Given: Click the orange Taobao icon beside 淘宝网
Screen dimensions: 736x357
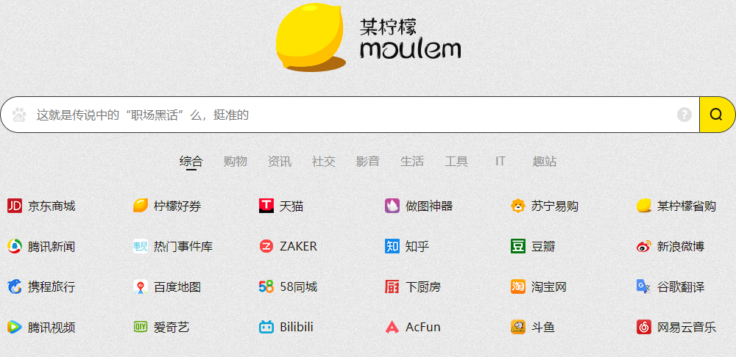Looking at the screenshot, I should point(517,286).
